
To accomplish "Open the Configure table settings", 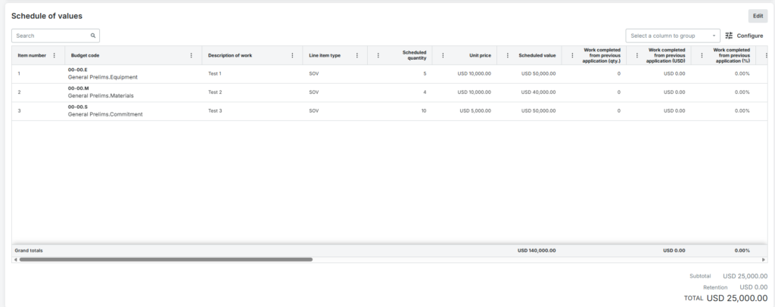I will pyautogui.click(x=744, y=36).
